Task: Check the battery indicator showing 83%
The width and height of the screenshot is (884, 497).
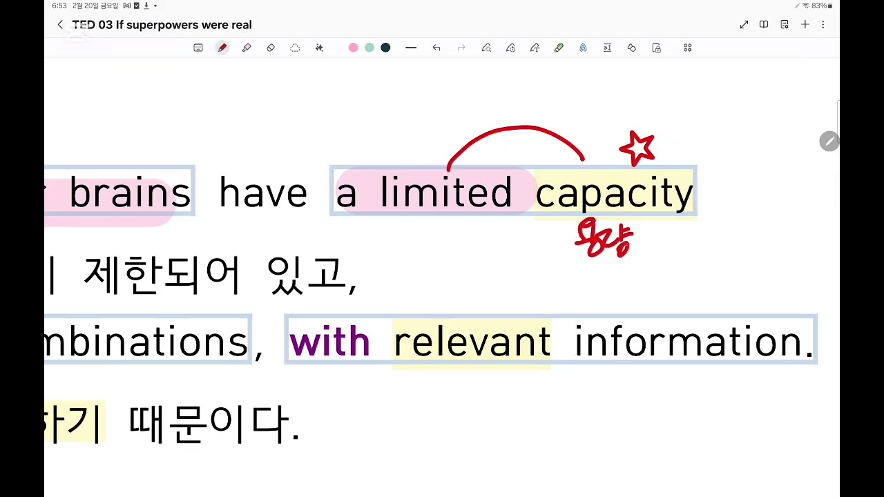Action: (x=822, y=6)
